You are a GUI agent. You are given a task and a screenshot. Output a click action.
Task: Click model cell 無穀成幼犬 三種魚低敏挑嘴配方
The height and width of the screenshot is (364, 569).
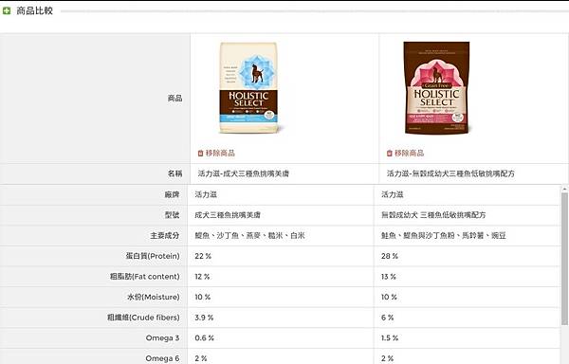(433, 215)
